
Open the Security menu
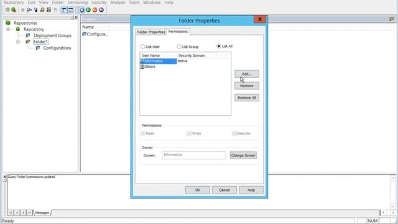[x=99, y=2]
